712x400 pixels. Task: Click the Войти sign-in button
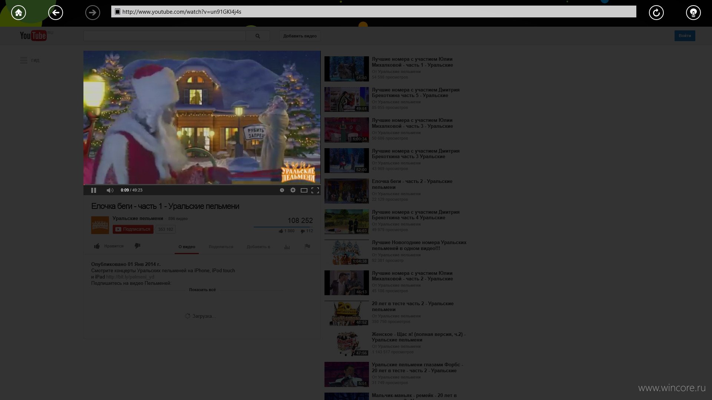685,36
